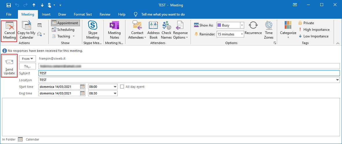Check the All day event checkbox
The width and height of the screenshot is (342, 144).
pyautogui.click(x=122, y=87)
